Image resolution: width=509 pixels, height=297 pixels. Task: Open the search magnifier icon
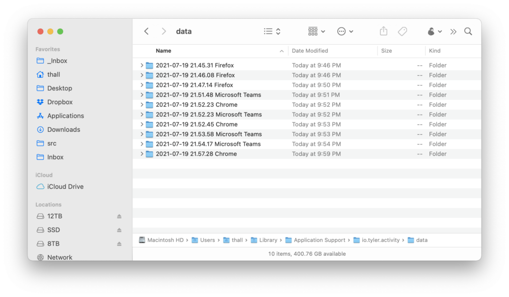coord(468,31)
